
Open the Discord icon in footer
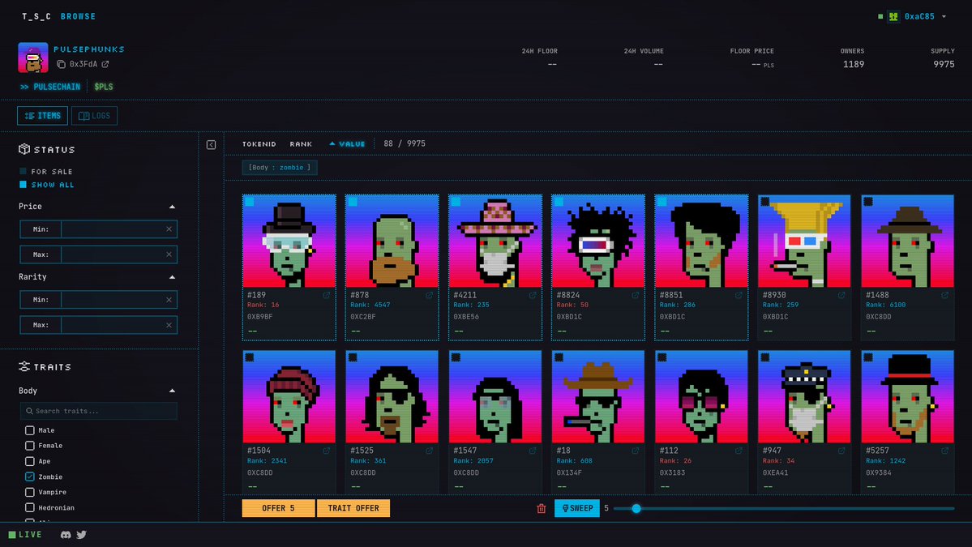(66, 535)
